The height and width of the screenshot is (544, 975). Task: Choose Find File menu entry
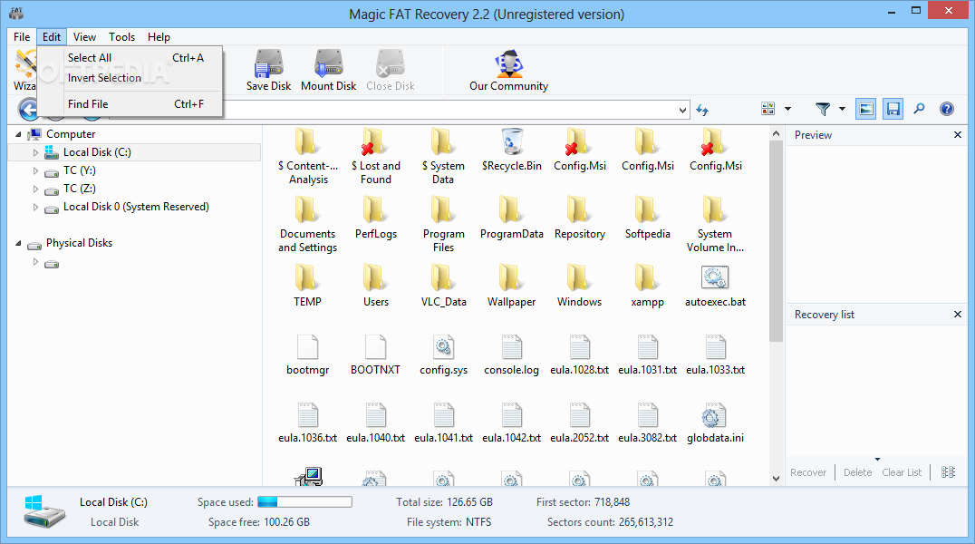130,104
